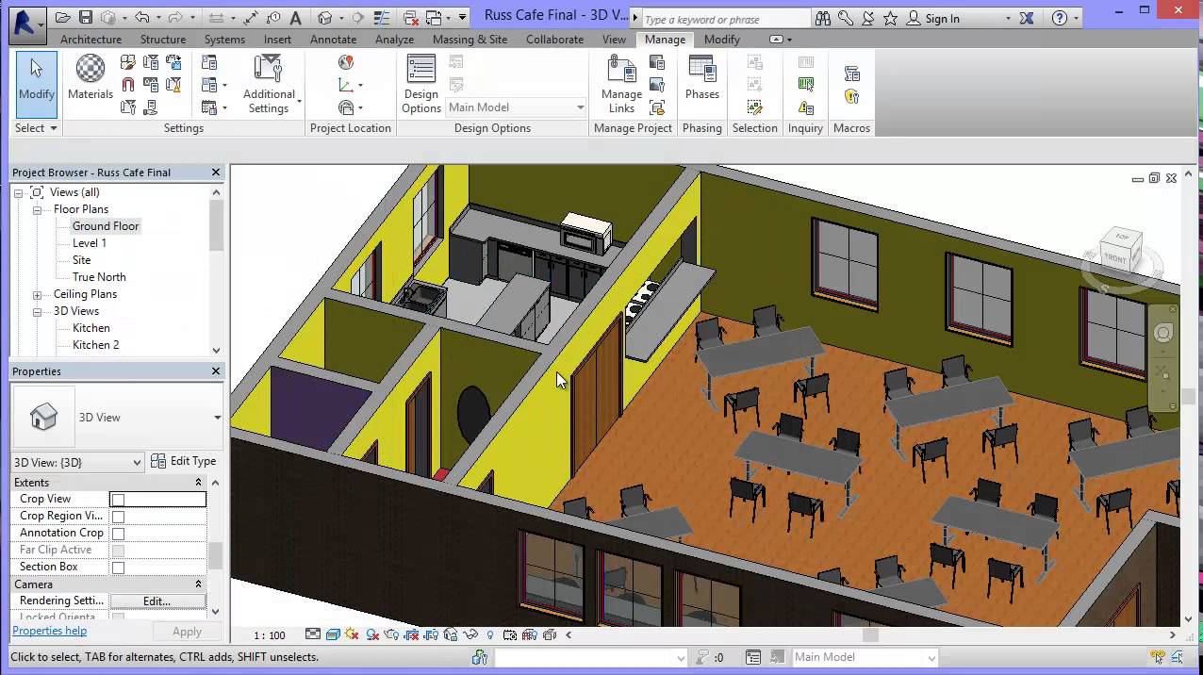The height and width of the screenshot is (675, 1203).
Task: Open the Annotate ribbon tab
Action: (x=334, y=40)
